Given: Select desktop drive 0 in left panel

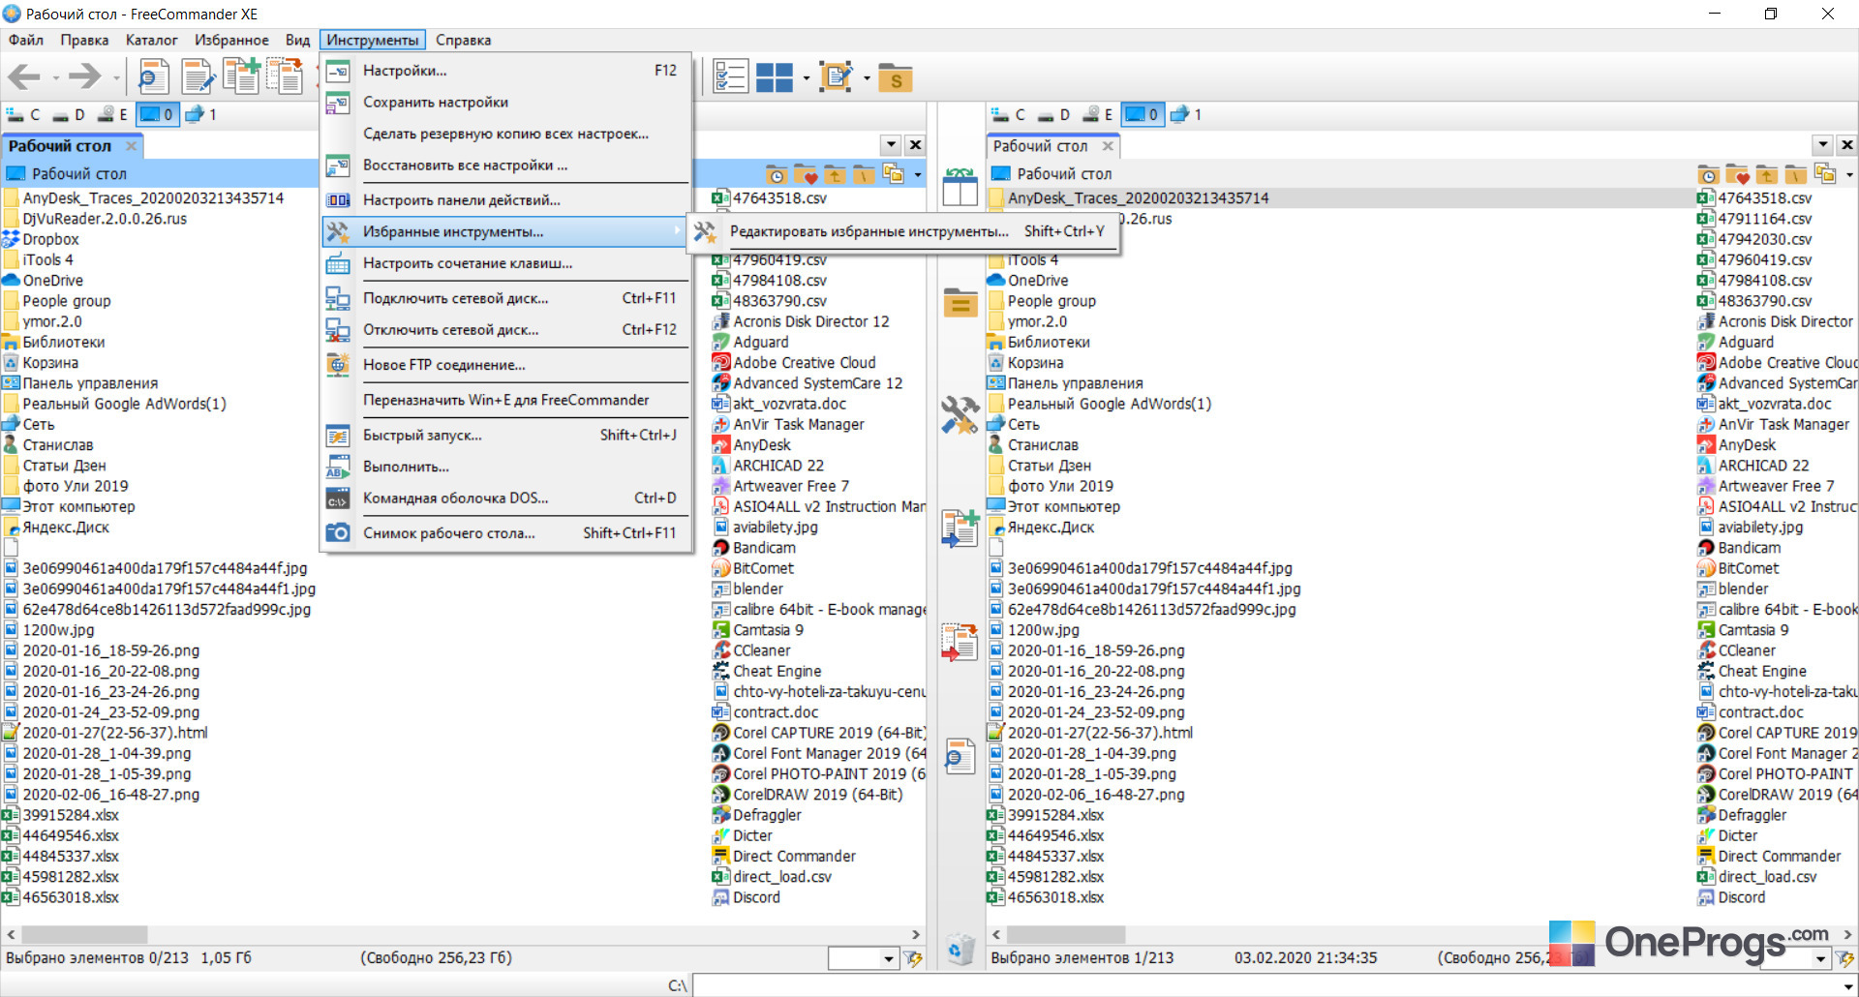Looking at the screenshot, I should (157, 114).
